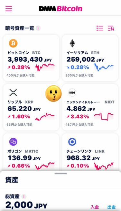Tap the Bitcoin BTC coin icon
121x211 pixels.
click(x=13, y=43)
